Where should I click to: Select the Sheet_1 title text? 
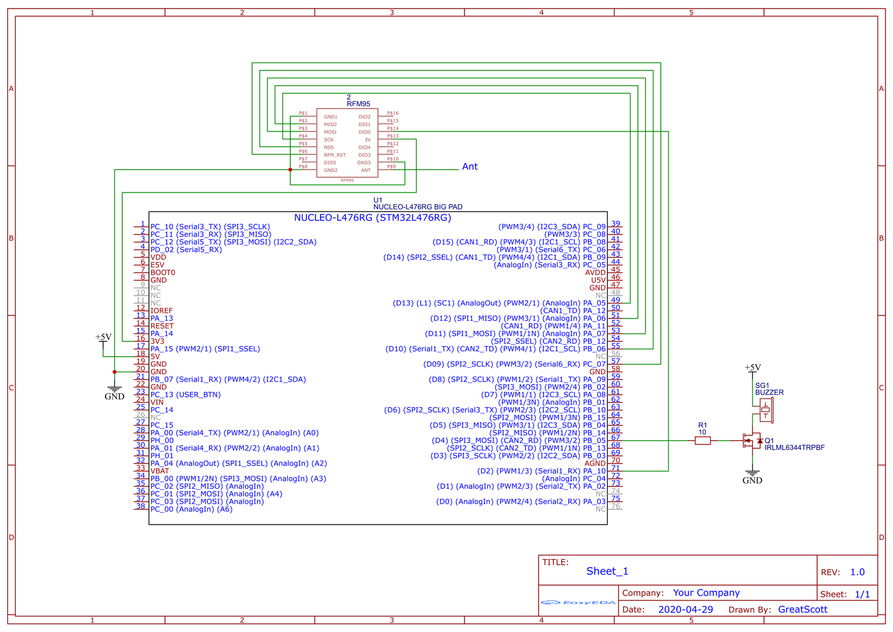coord(607,572)
